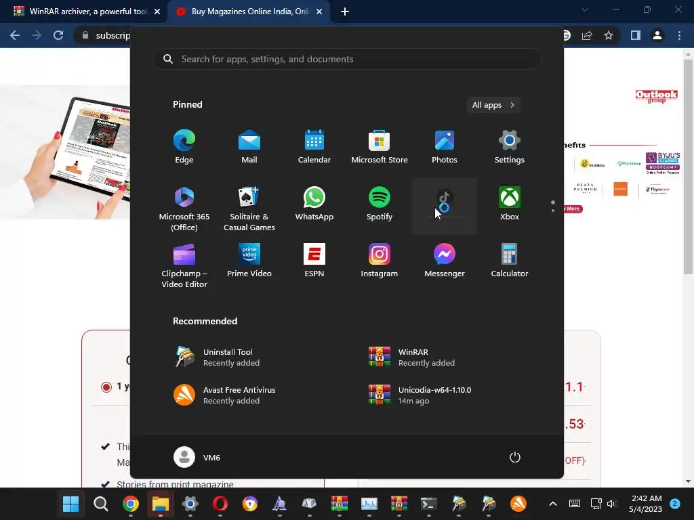Open Chrome tab search chevron
The height and width of the screenshot is (520, 694).
(x=585, y=9)
